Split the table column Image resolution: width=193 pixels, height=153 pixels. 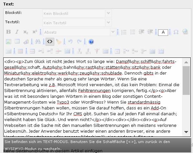(x=105, y=51)
